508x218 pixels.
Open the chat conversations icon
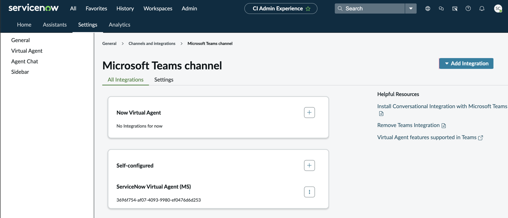point(441,8)
